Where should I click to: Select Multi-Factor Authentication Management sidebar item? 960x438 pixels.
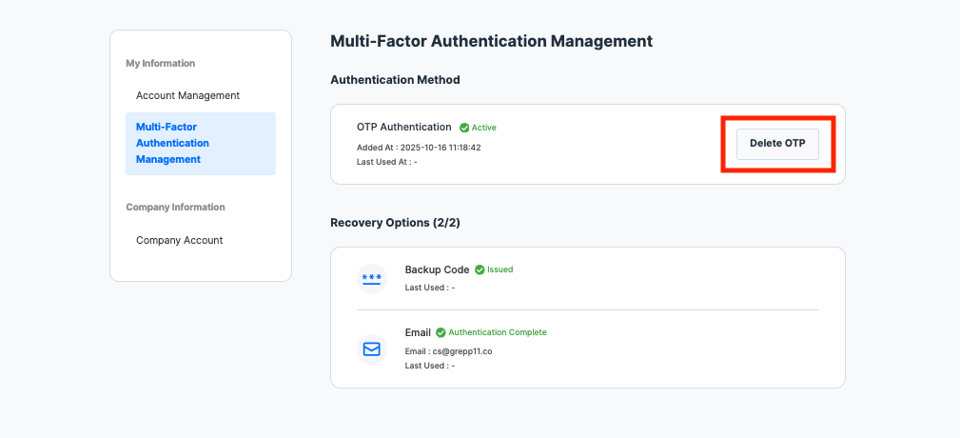point(201,144)
